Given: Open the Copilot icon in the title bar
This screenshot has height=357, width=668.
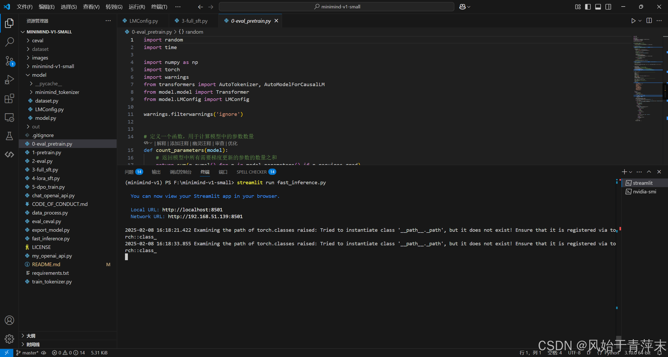Looking at the screenshot, I should (463, 7).
